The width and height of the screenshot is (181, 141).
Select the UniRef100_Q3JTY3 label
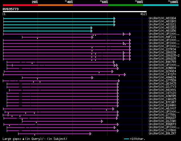click(162, 87)
